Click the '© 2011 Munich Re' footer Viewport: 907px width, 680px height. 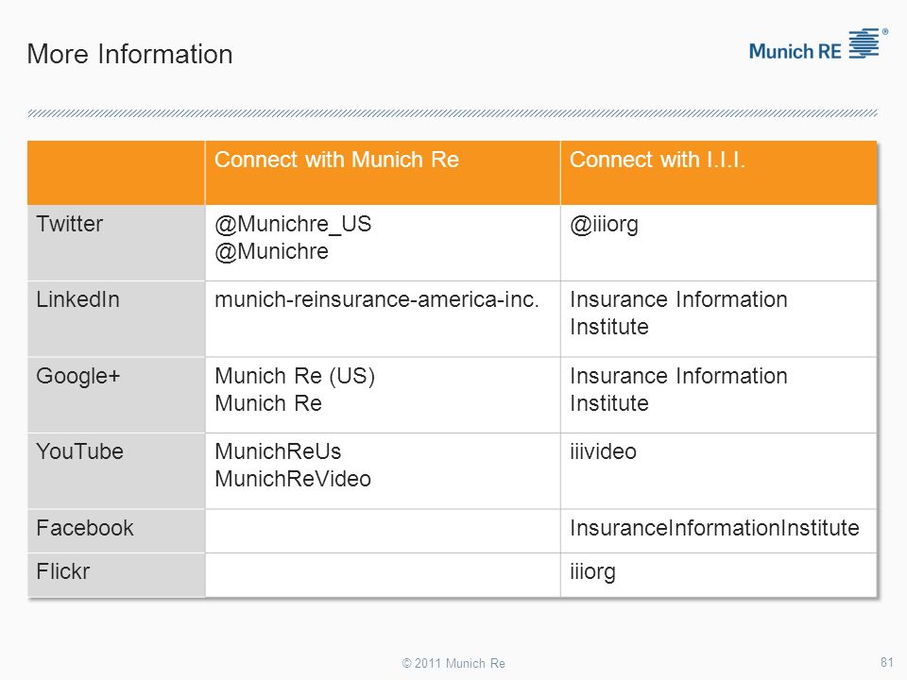453,663
